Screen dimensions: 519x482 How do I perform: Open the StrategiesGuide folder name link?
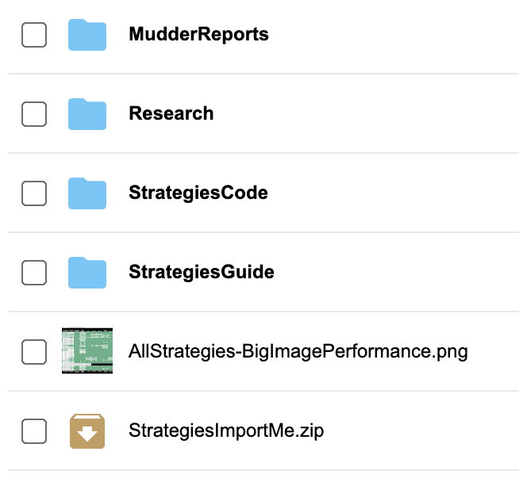click(201, 272)
